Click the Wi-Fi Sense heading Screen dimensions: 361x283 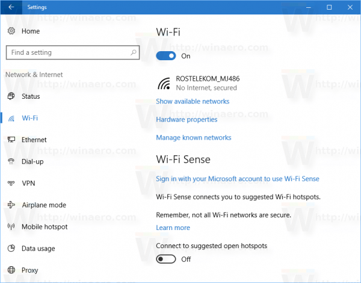tap(184, 160)
